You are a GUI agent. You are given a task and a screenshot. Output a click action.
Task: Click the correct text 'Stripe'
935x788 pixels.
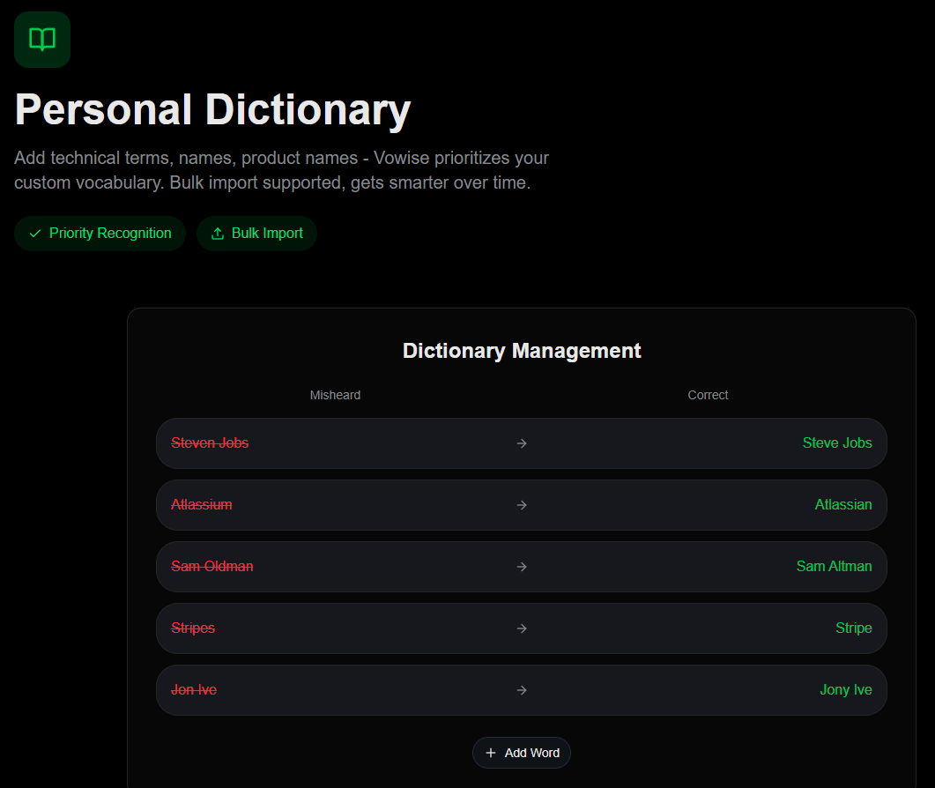[854, 628]
